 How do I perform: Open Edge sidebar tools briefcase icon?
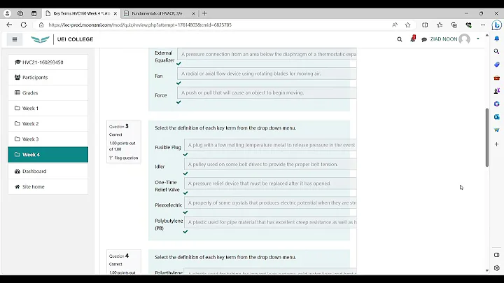click(x=496, y=78)
